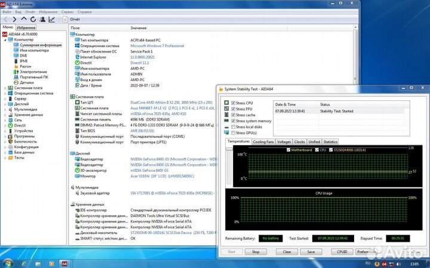This screenshot has width=430, height=268.
Task: Expand the Сеть tree node
Action: click(5, 120)
